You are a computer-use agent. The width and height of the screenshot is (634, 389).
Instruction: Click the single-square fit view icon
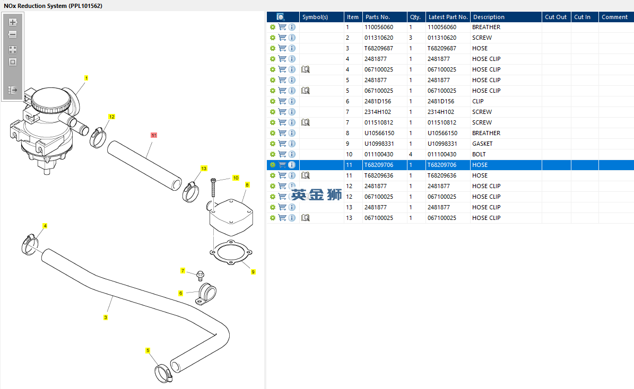(x=13, y=62)
